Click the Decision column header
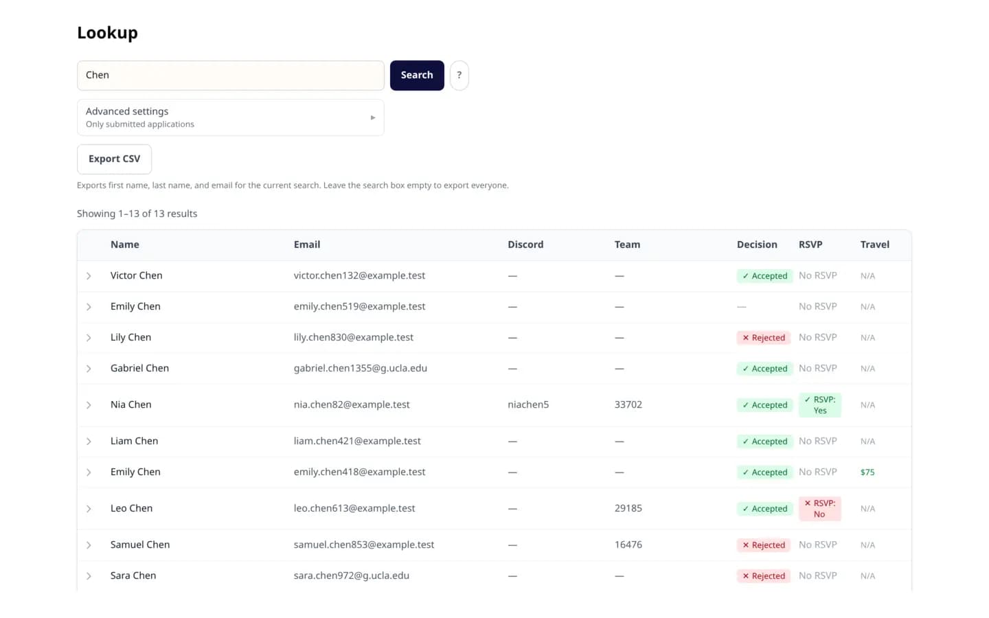The width and height of the screenshot is (989, 618). pos(757,244)
